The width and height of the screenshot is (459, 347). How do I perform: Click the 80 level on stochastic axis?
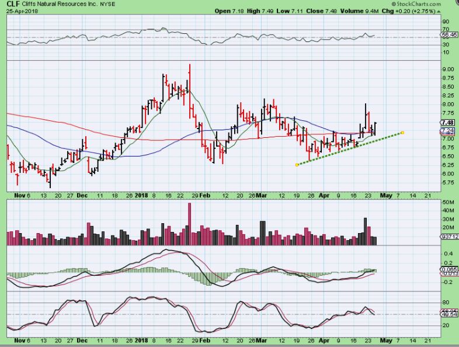(446, 303)
